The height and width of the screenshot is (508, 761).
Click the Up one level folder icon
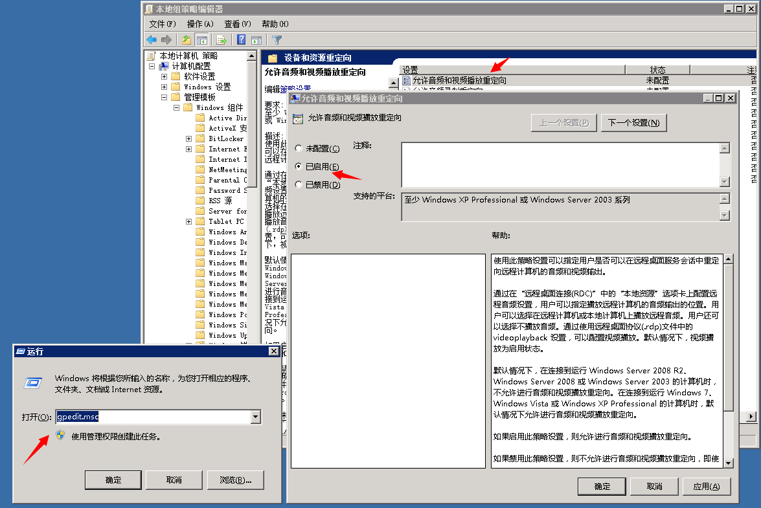point(187,40)
